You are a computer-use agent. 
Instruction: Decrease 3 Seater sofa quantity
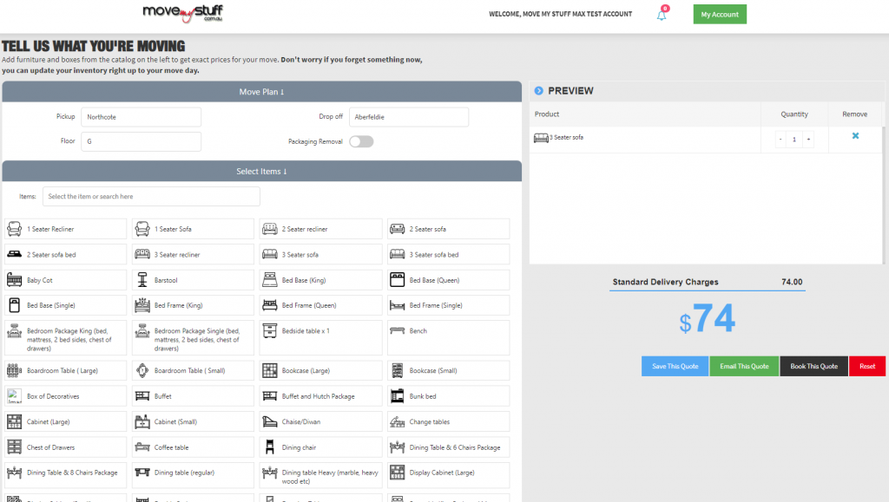780,140
